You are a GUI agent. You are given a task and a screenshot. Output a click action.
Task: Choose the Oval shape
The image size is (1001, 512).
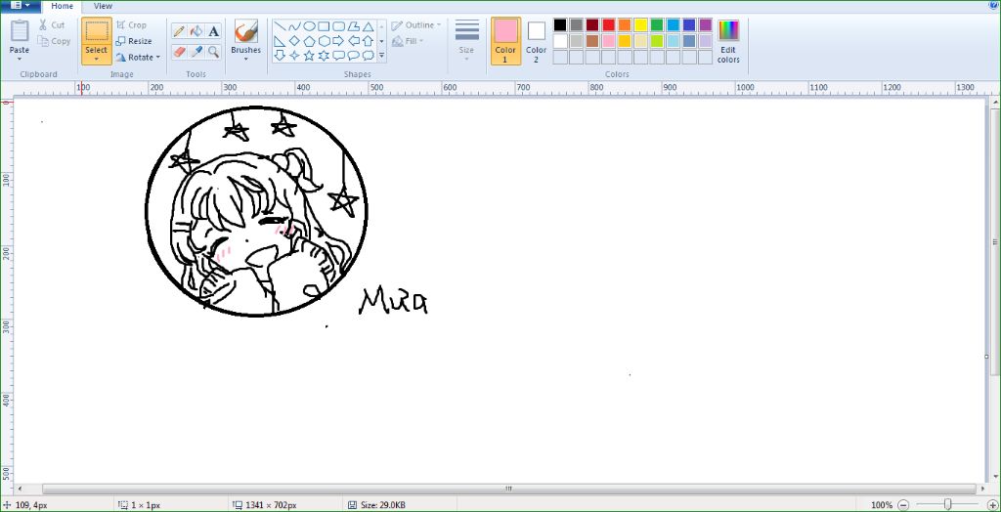pos(309,26)
